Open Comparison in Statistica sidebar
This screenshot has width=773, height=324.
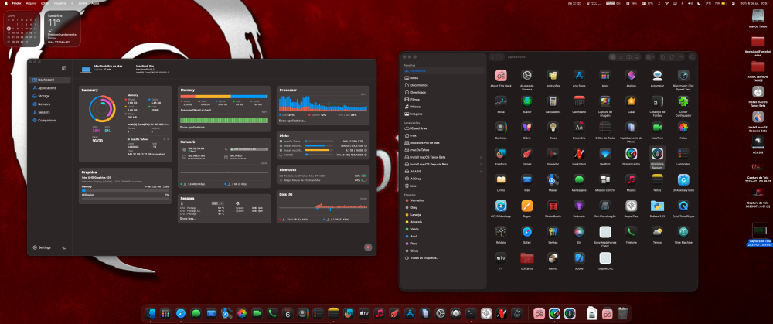(49, 121)
